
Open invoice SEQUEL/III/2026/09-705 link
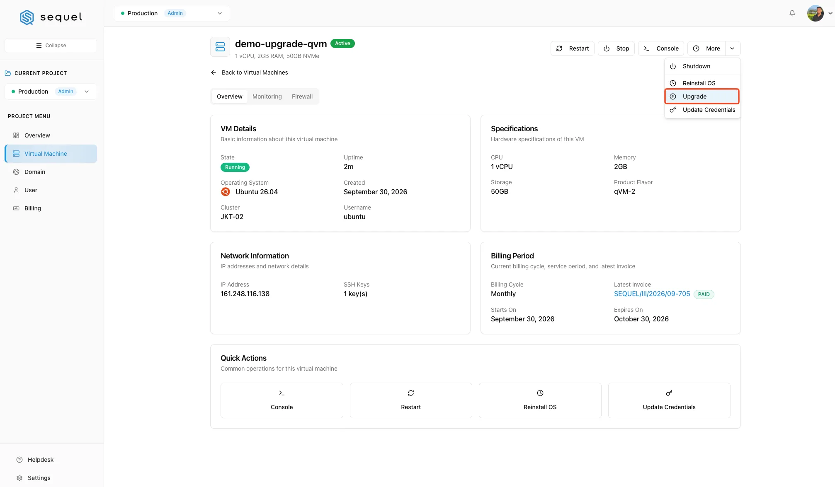652,294
